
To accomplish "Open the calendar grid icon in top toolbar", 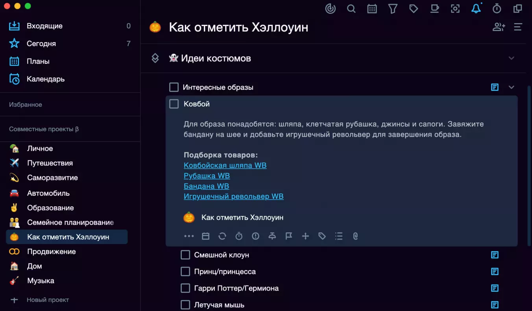I will (x=372, y=9).
